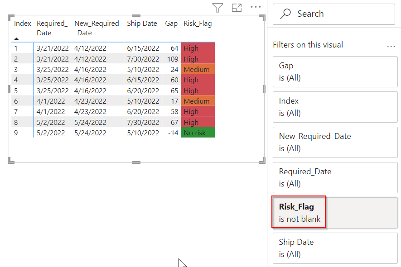Sort by the Index column header
Viewport: 401px width, 267px height.
tap(23, 24)
